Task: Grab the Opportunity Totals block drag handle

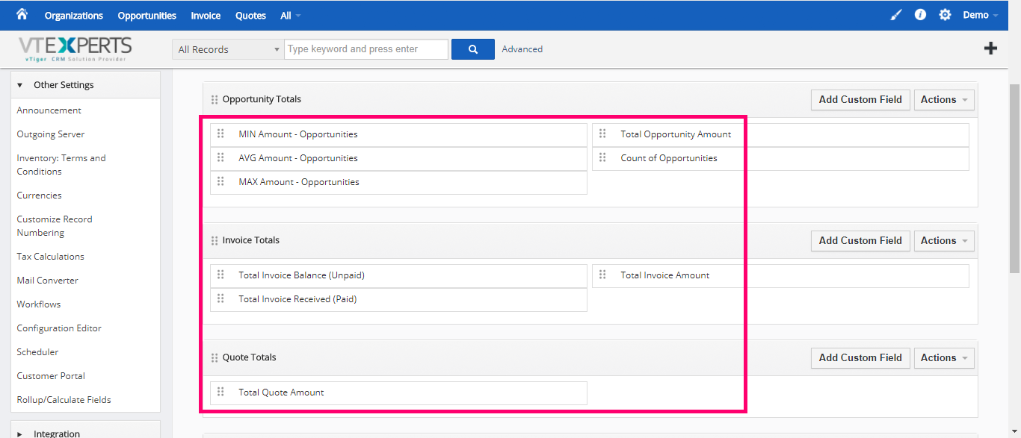Action: pos(215,100)
